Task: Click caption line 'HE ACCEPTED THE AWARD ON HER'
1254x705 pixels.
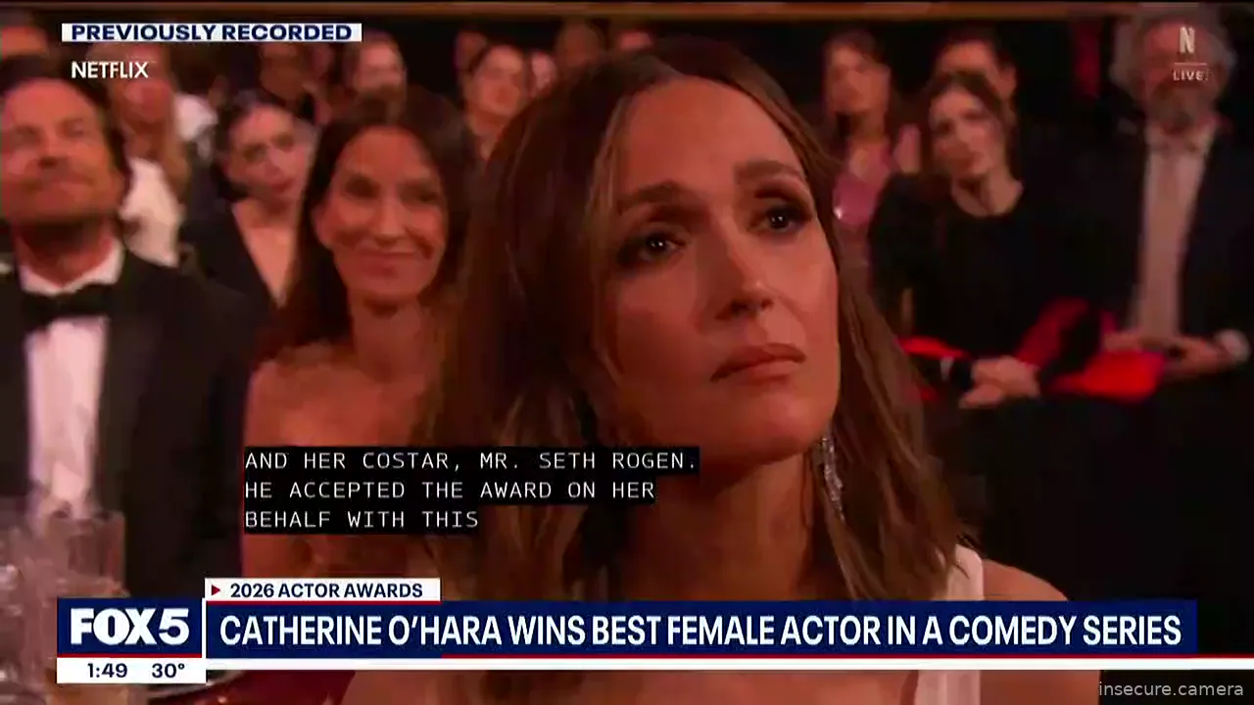Action: coord(450,490)
